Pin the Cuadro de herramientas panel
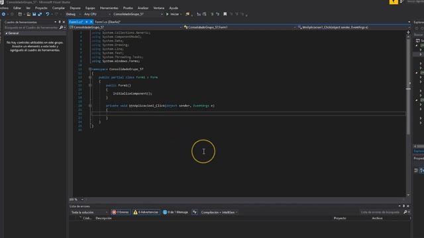This screenshot has height=238, width=424. tap(60, 22)
